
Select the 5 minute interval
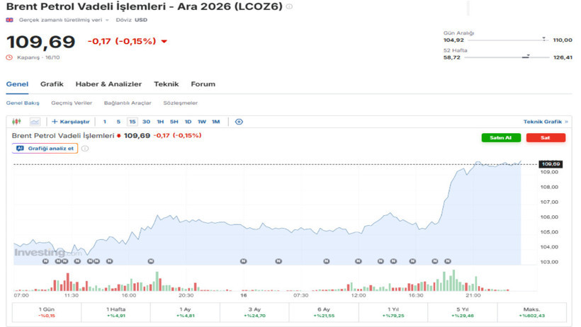(118, 122)
